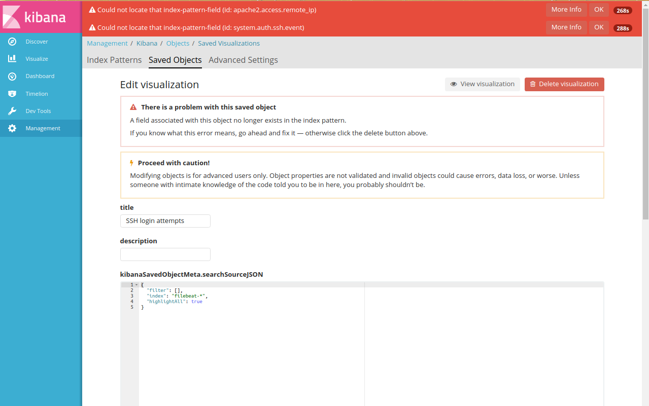Open Visualize via bar chart icon
The height and width of the screenshot is (406, 649).
click(x=12, y=59)
